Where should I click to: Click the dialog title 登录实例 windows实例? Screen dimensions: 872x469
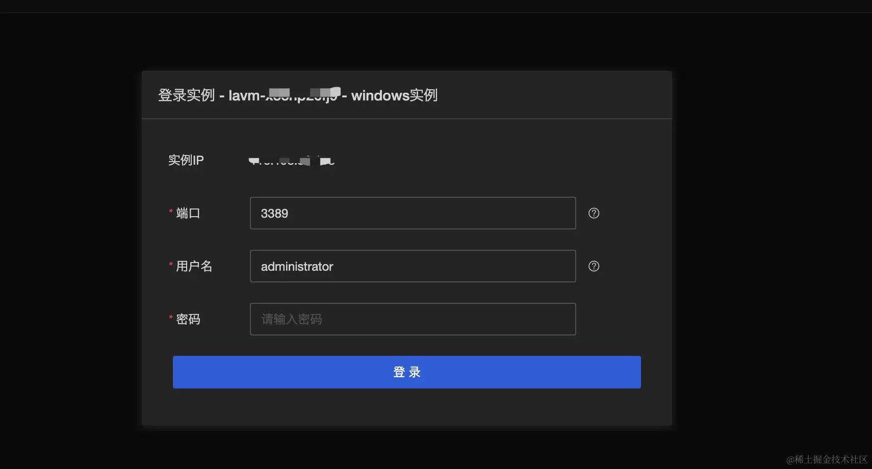click(x=298, y=95)
